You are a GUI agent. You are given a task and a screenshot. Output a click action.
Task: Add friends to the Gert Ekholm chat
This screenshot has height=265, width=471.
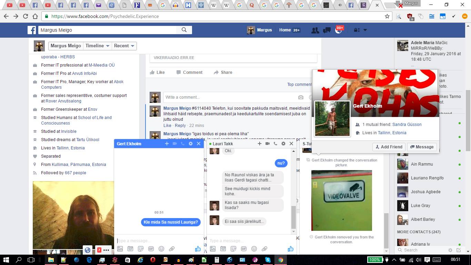167,144
